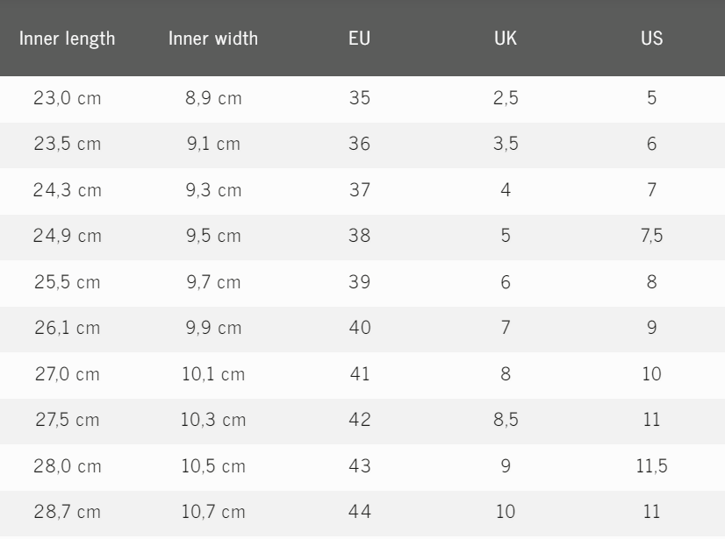Click the UK size 2,5 cell
Screen dimensions: 725x539
point(505,99)
